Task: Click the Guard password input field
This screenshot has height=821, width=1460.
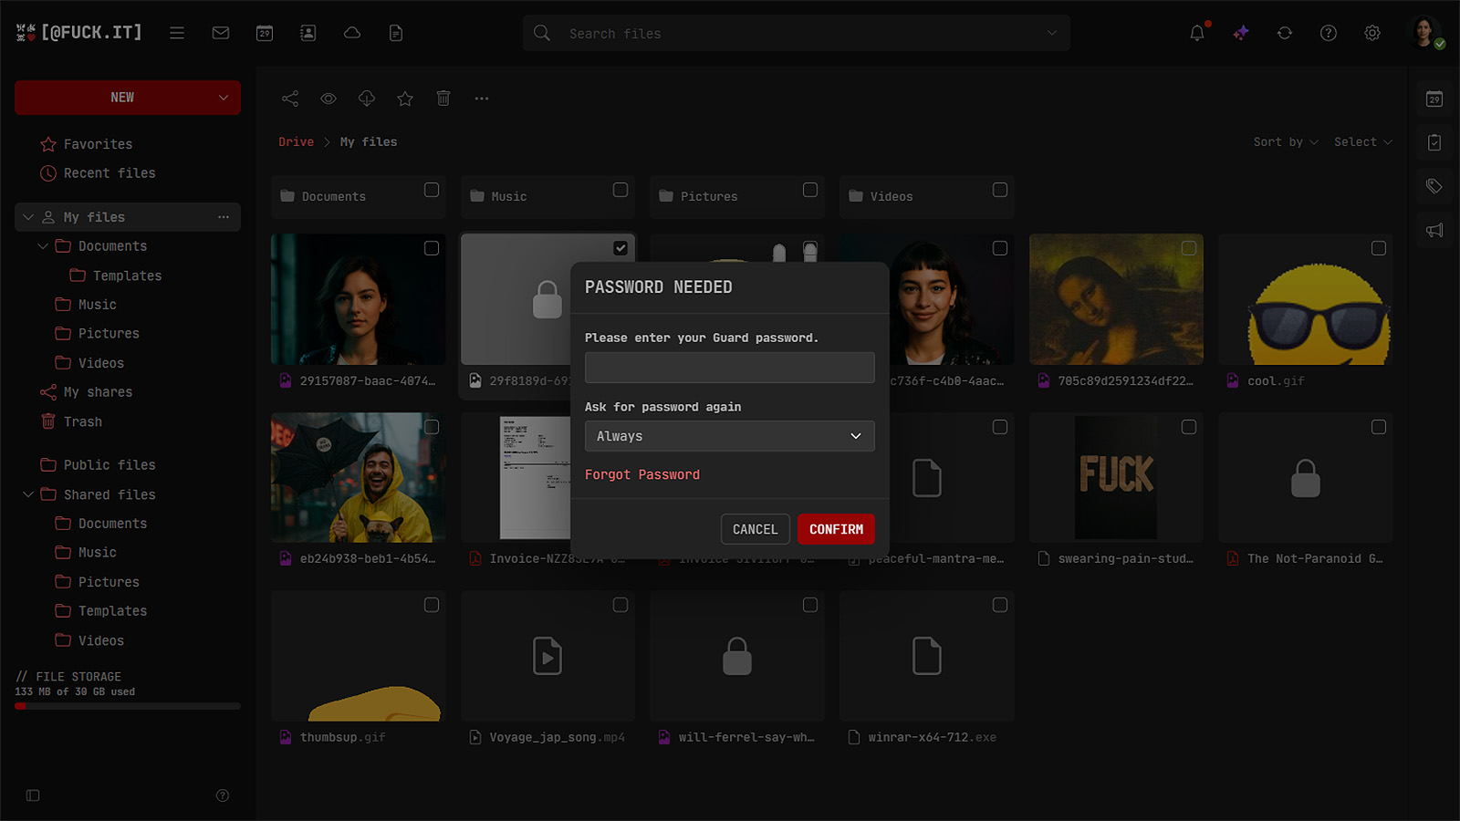Action: click(729, 368)
